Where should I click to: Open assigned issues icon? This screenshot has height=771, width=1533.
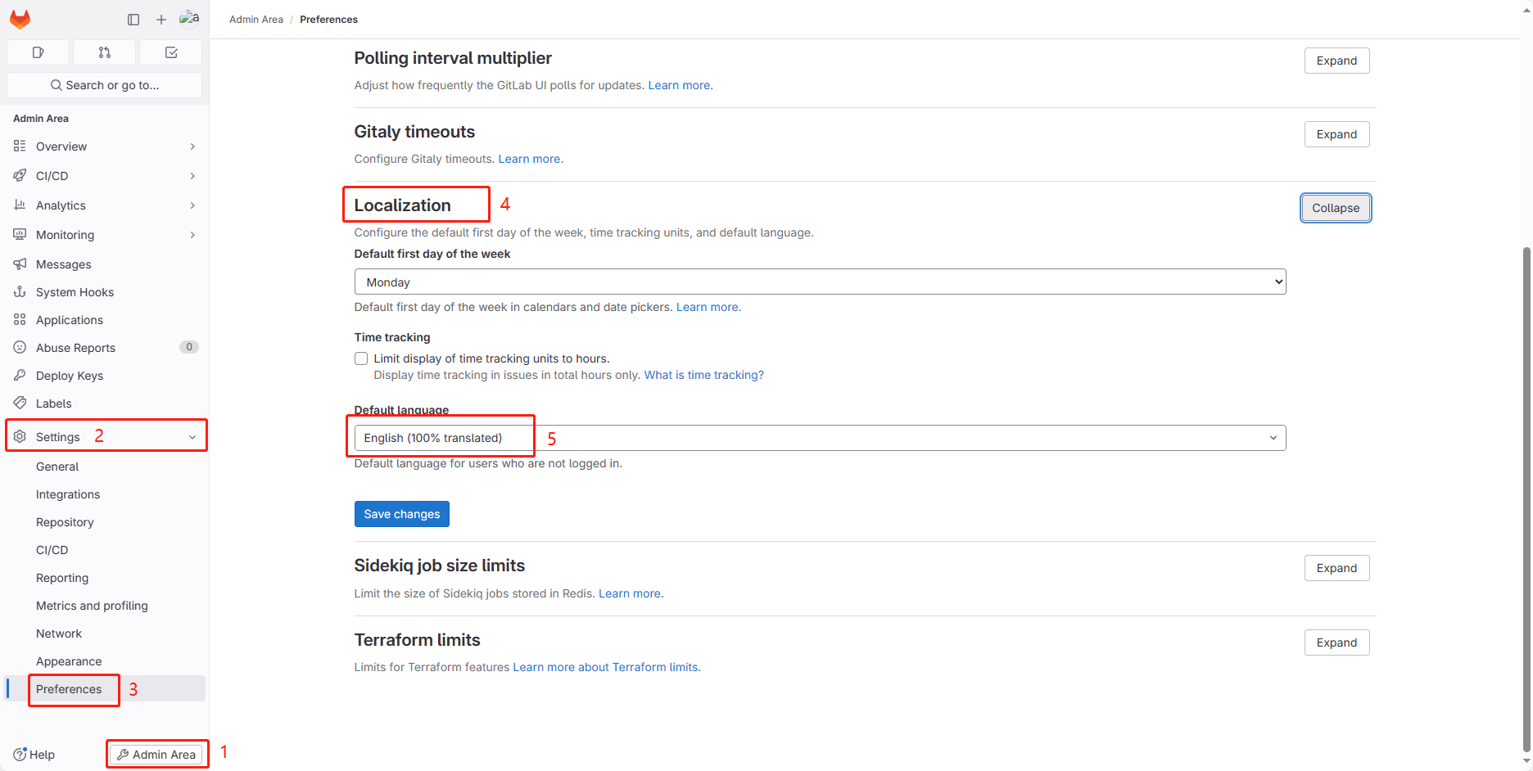click(38, 52)
